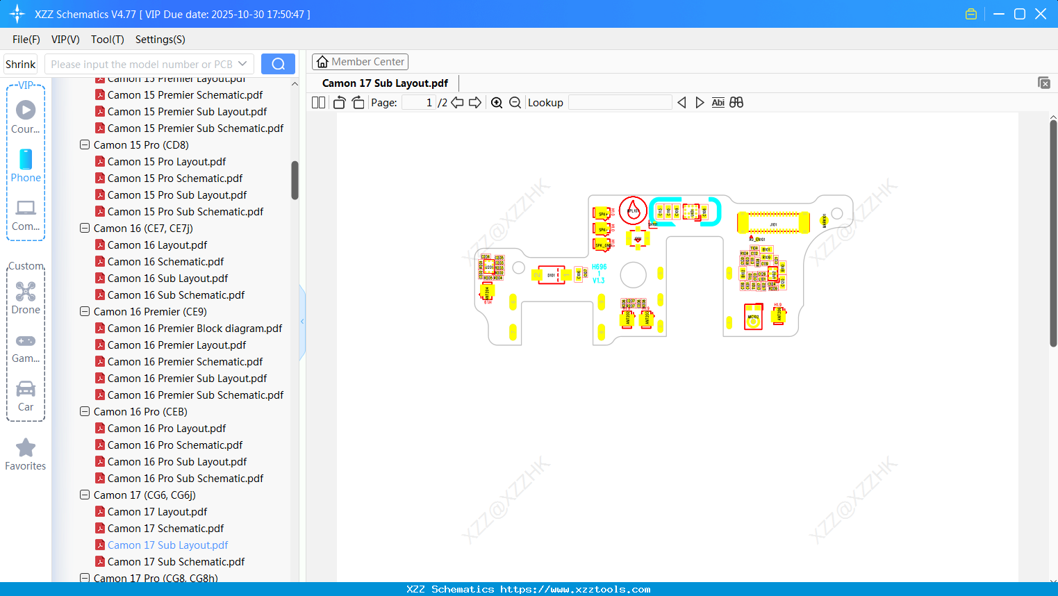Rotate the page clockwise
The width and height of the screenshot is (1058, 596).
coord(358,103)
